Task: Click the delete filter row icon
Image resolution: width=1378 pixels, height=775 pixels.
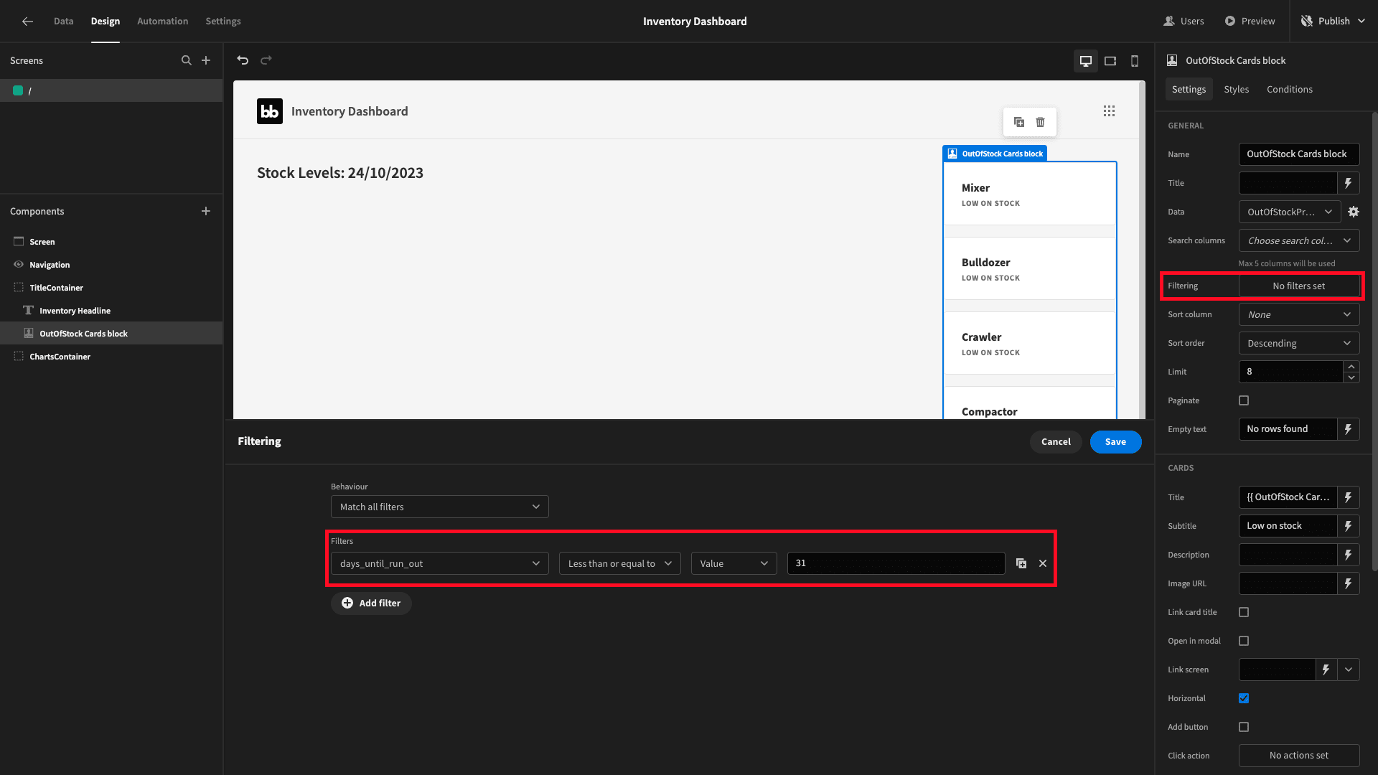Action: pyautogui.click(x=1043, y=563)
